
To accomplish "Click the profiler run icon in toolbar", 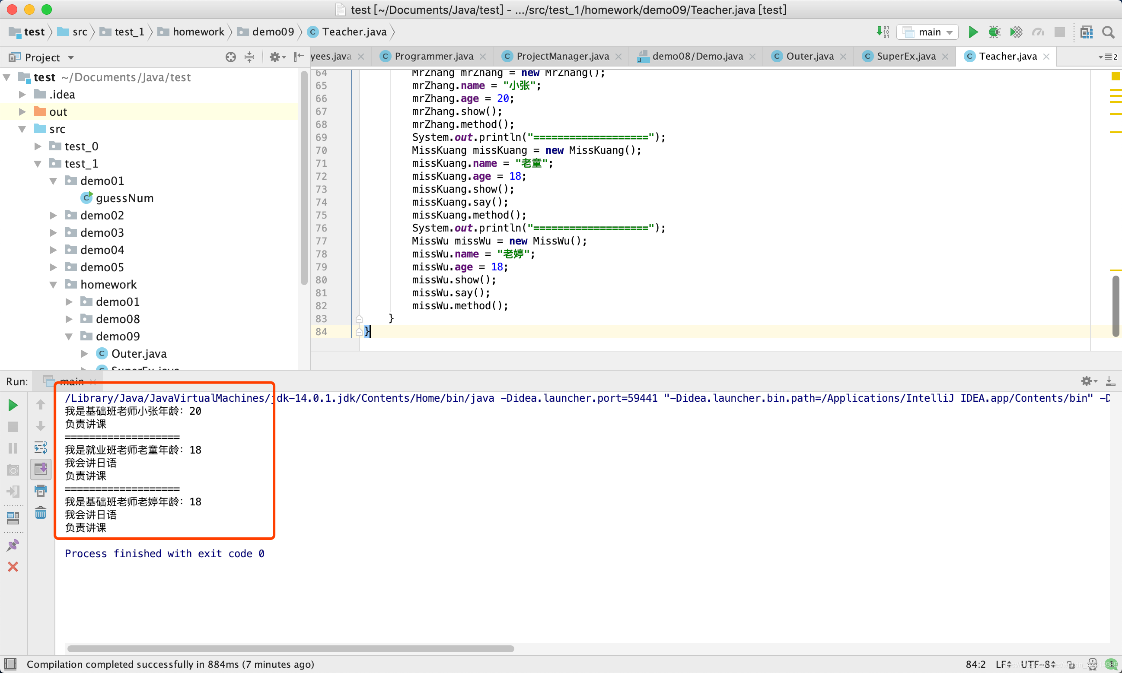I will click(1038, 32).
